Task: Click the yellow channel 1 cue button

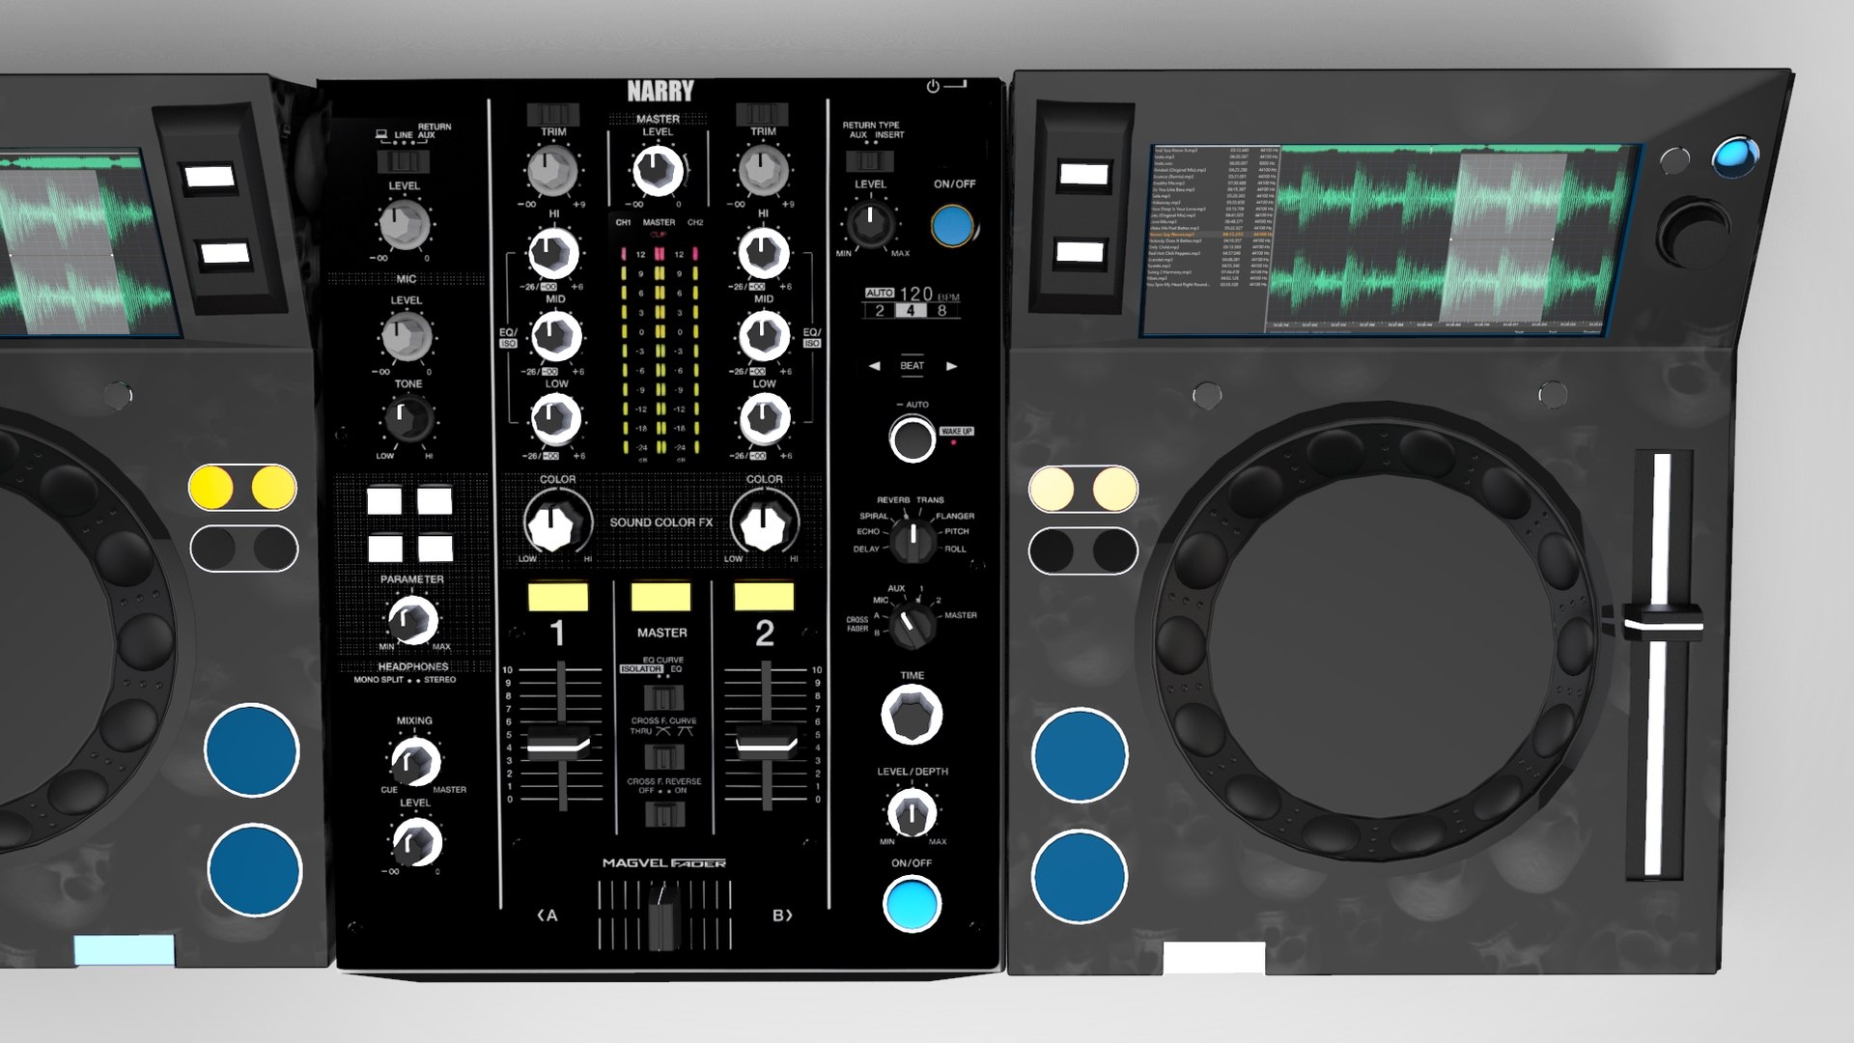Action: (558, 597)
